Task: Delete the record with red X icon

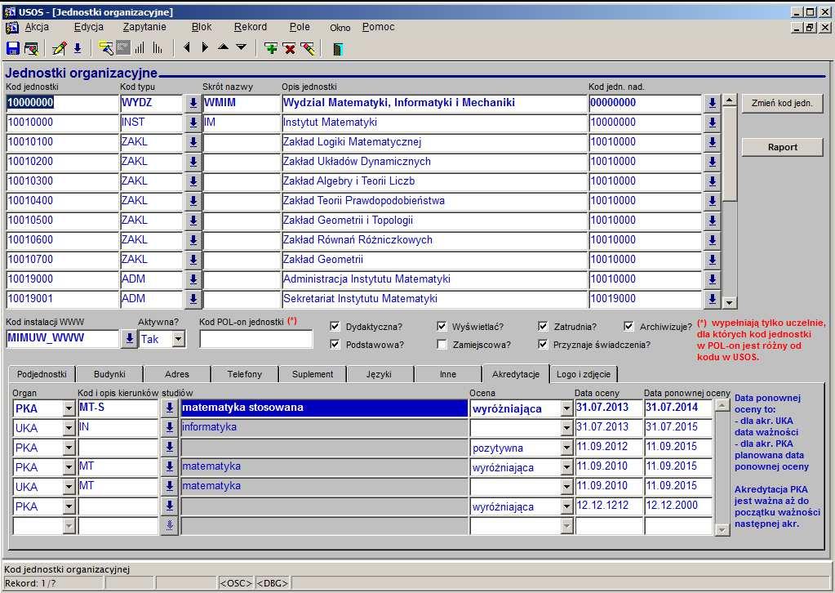Action: coord(290,49)
